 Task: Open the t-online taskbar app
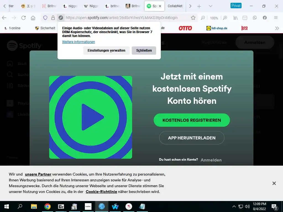pyautogui.click(x=88, y=206)
